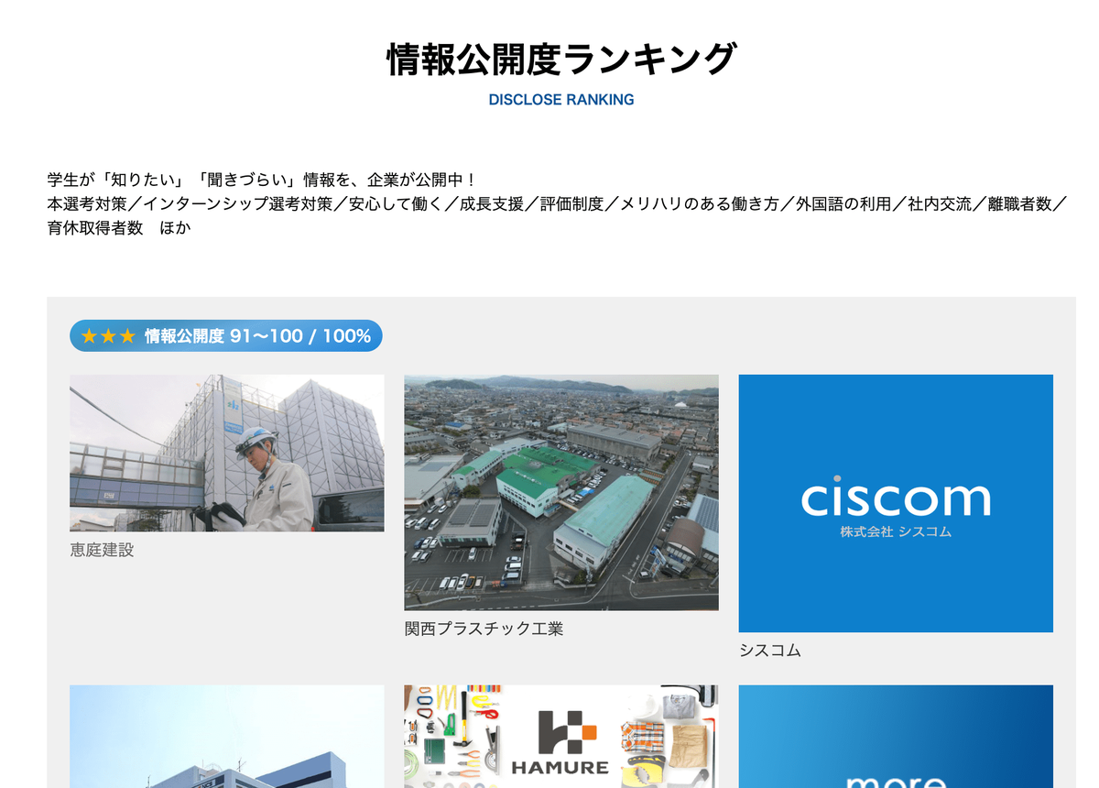
Task: Click the 情報公開度ランキング page heading
Action: coord(561,60)
